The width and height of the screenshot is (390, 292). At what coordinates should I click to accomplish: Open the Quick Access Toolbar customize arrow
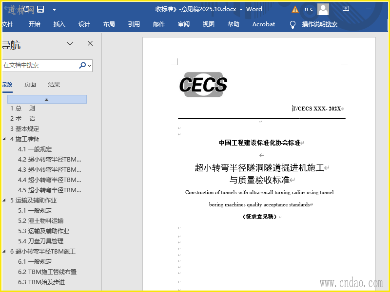tap(54, 9)
